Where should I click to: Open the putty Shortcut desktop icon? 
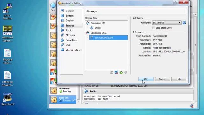(x=7, y=11)
